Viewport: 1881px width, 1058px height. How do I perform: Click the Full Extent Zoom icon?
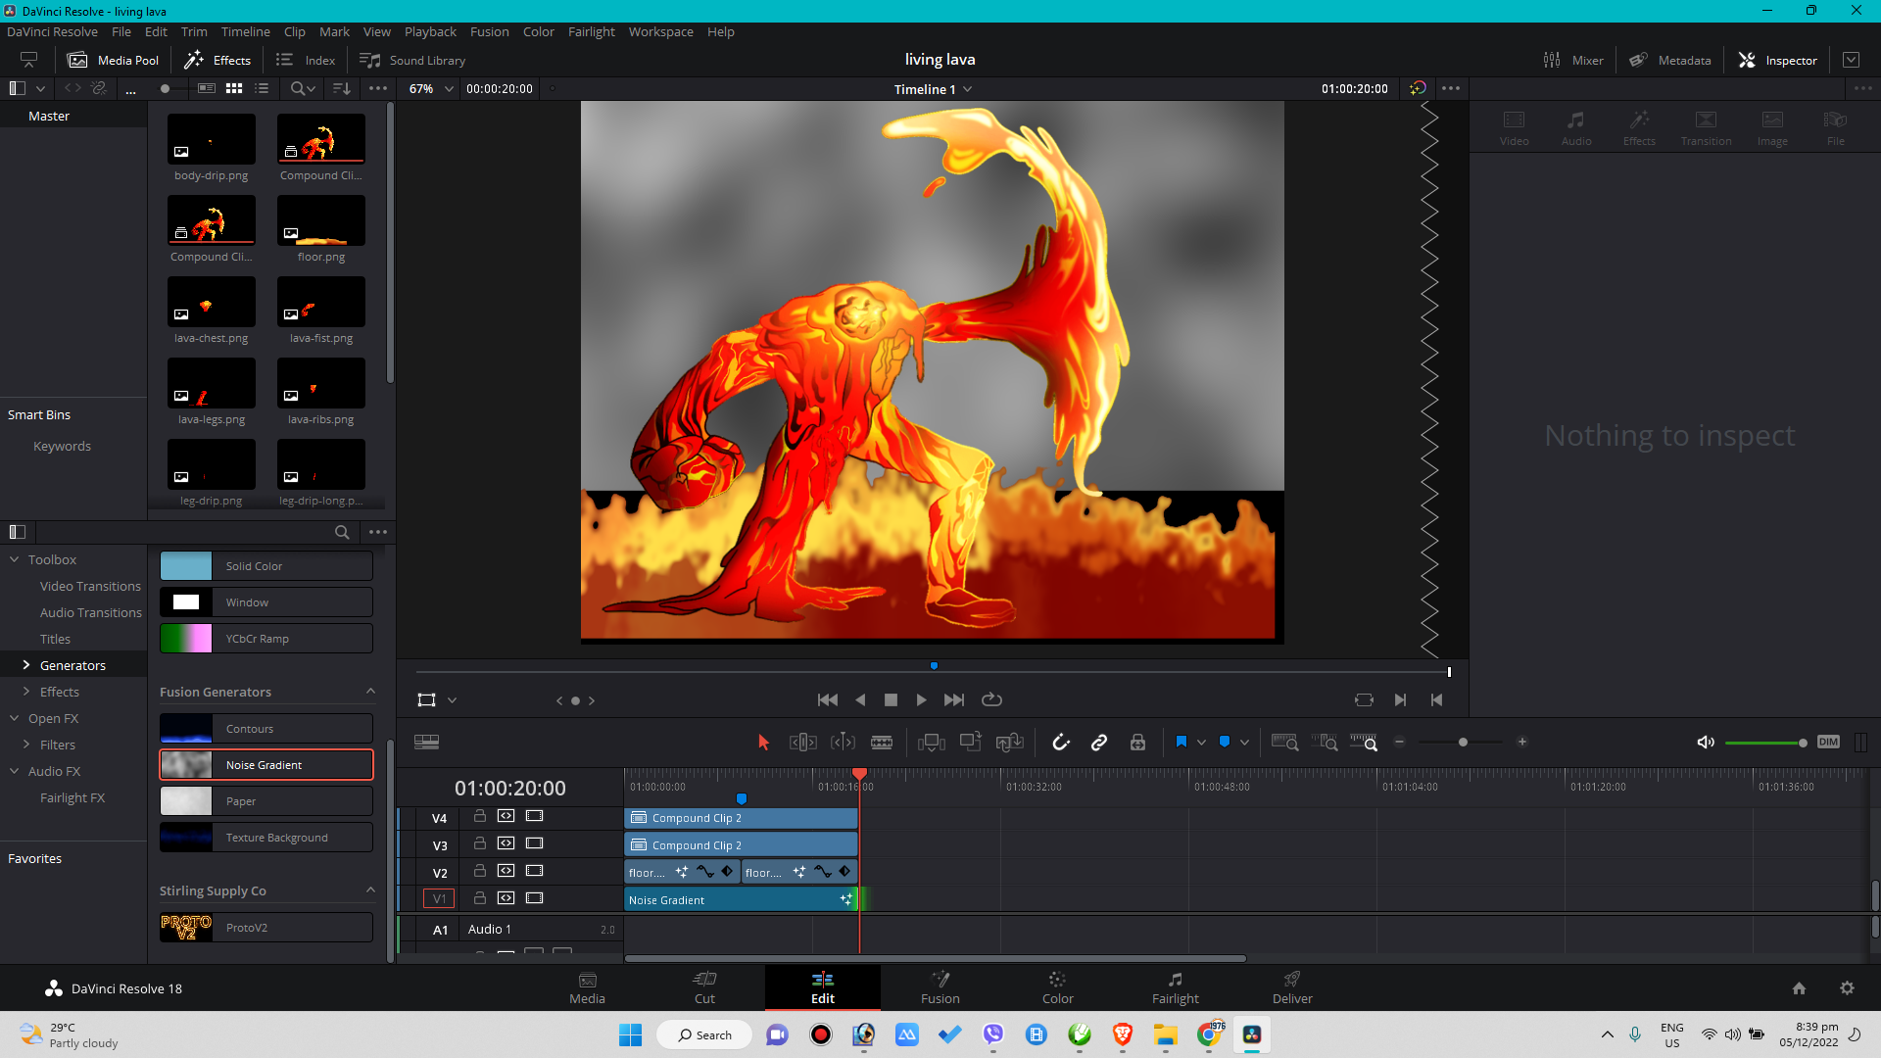click(1284, 743)
